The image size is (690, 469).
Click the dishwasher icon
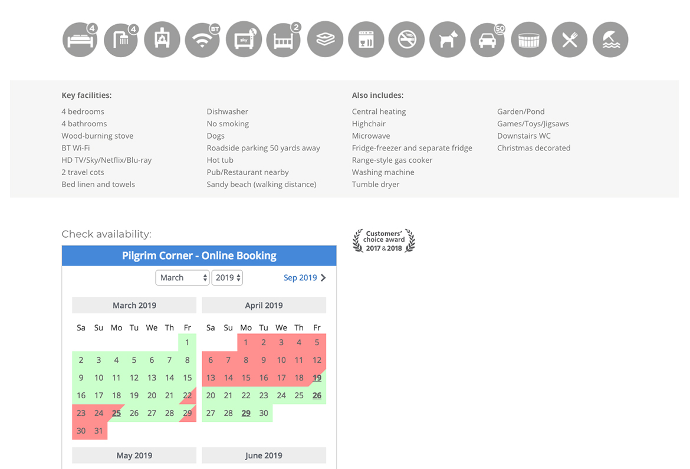tap(366, 40)
